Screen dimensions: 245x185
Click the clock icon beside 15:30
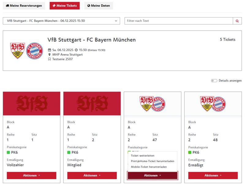(x=76, y=50)
